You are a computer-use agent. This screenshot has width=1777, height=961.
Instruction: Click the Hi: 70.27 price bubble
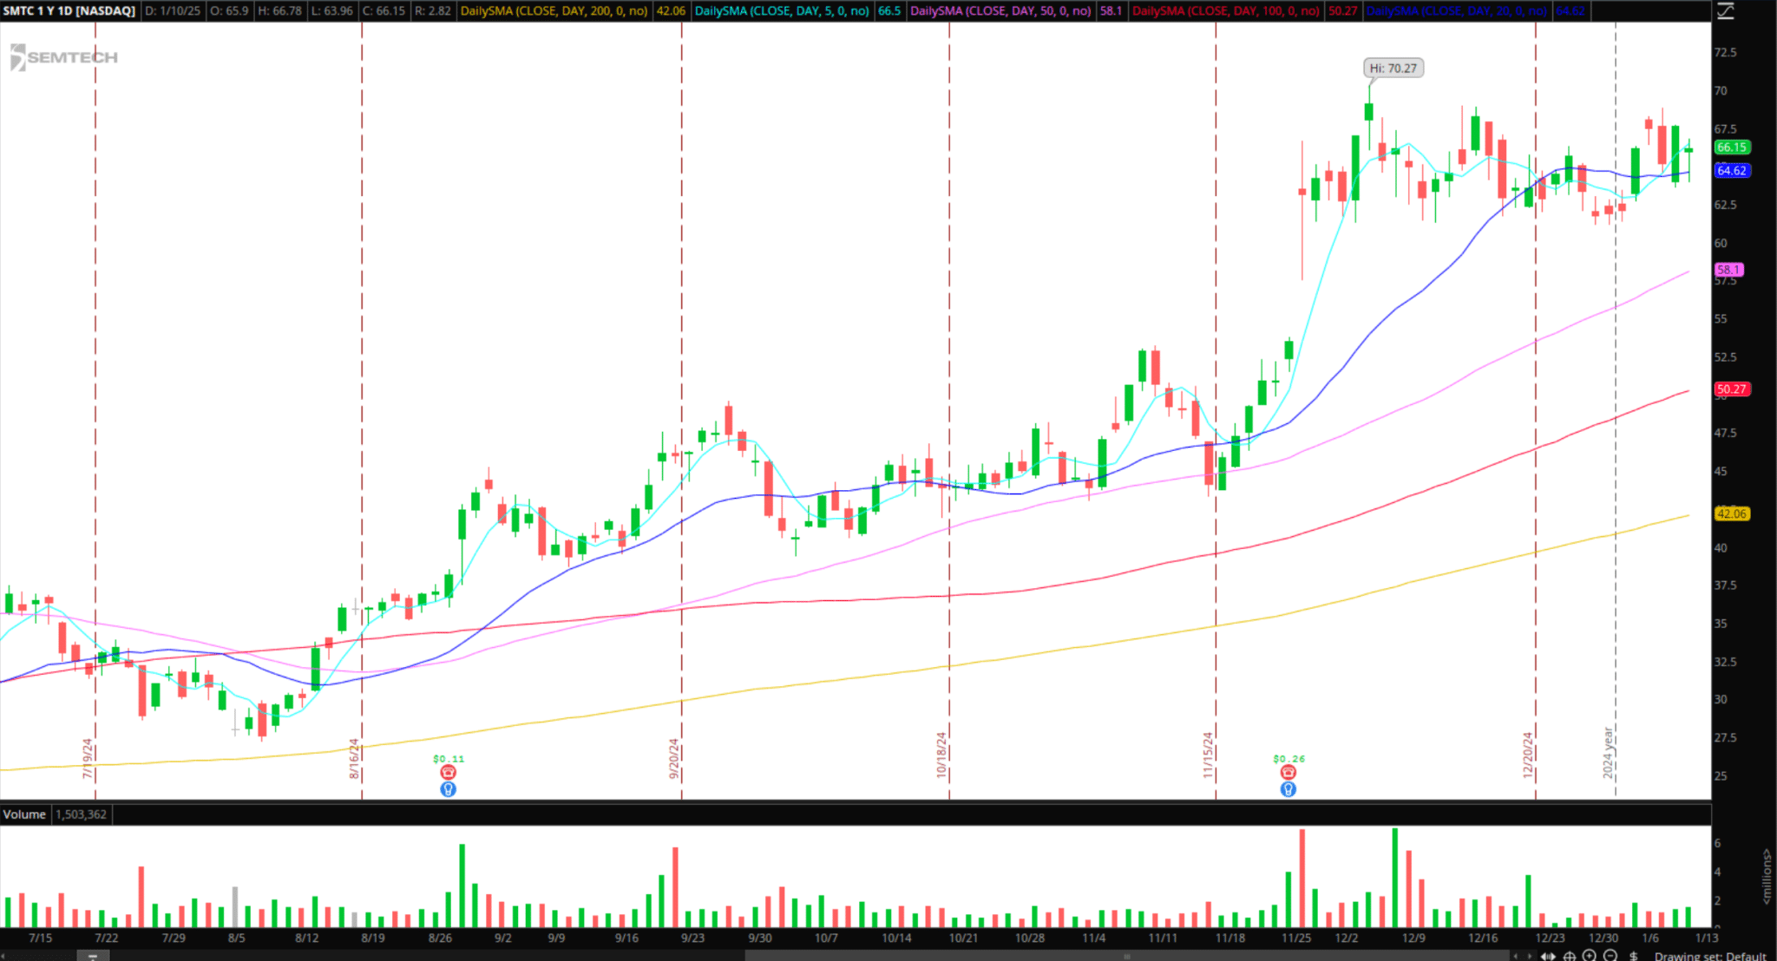click(1393, 69)
